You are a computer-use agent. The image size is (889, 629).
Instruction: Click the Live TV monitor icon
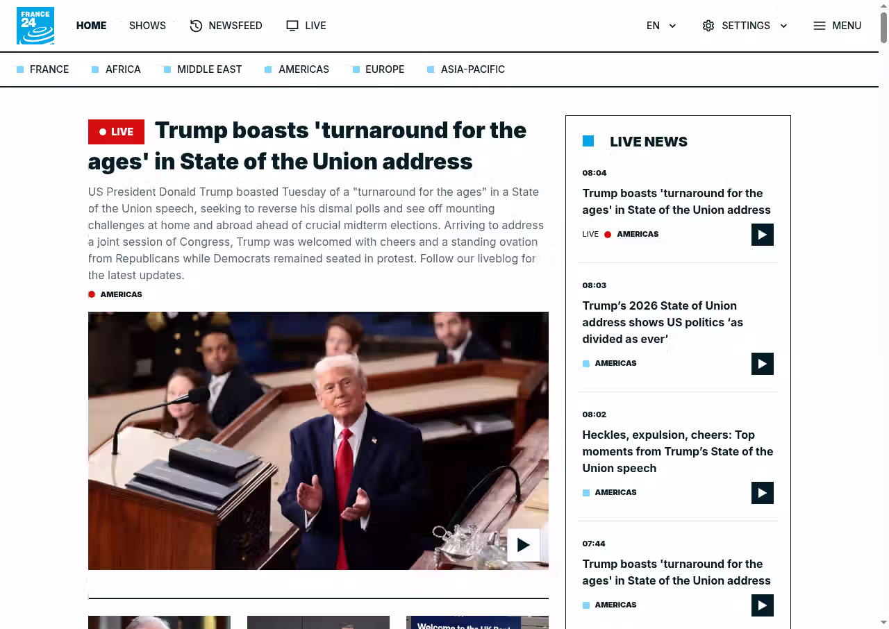coord(292,26)
